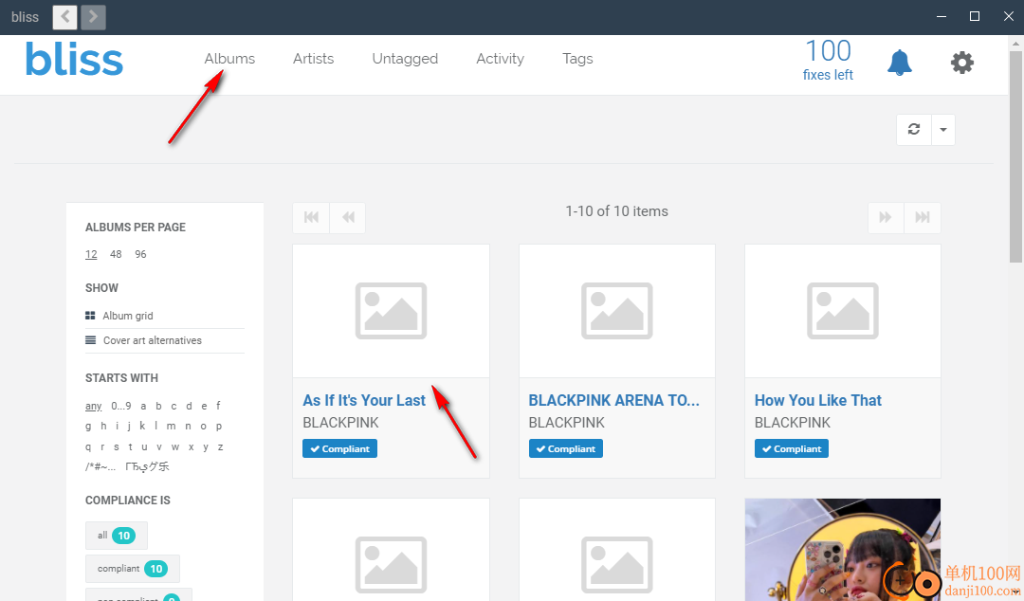Filter albums starting with letter k

coord(141,426)
